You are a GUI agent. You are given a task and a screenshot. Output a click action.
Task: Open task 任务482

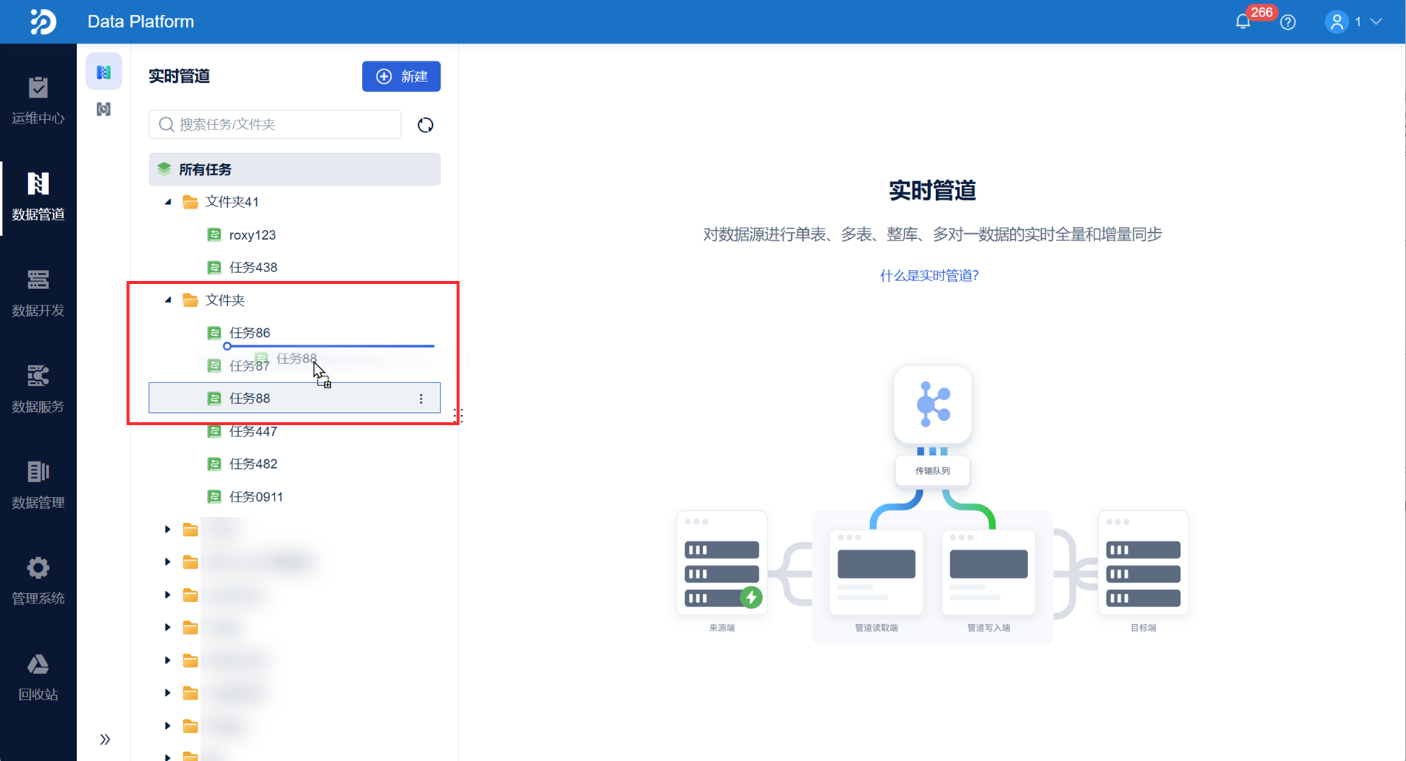pos(253,464)
